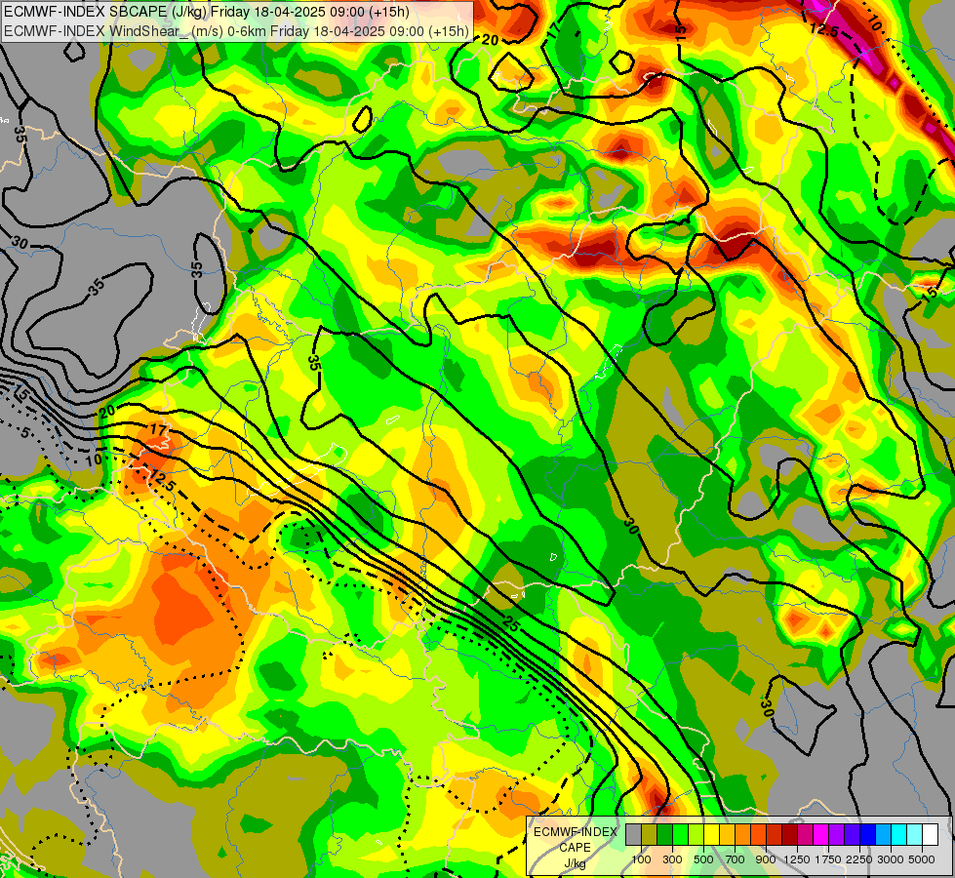Pick the dark green legend swatch
955x878 pixels.
pyautogui.click(x=664, y=834)
